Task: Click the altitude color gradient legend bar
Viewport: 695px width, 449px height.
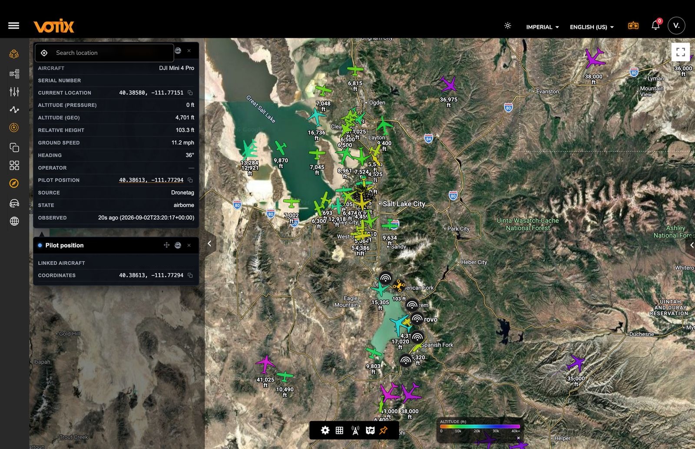Action: point(480,426)
